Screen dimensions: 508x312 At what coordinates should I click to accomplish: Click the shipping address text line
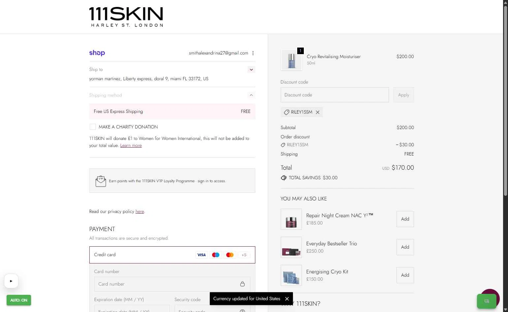[149, 79]
